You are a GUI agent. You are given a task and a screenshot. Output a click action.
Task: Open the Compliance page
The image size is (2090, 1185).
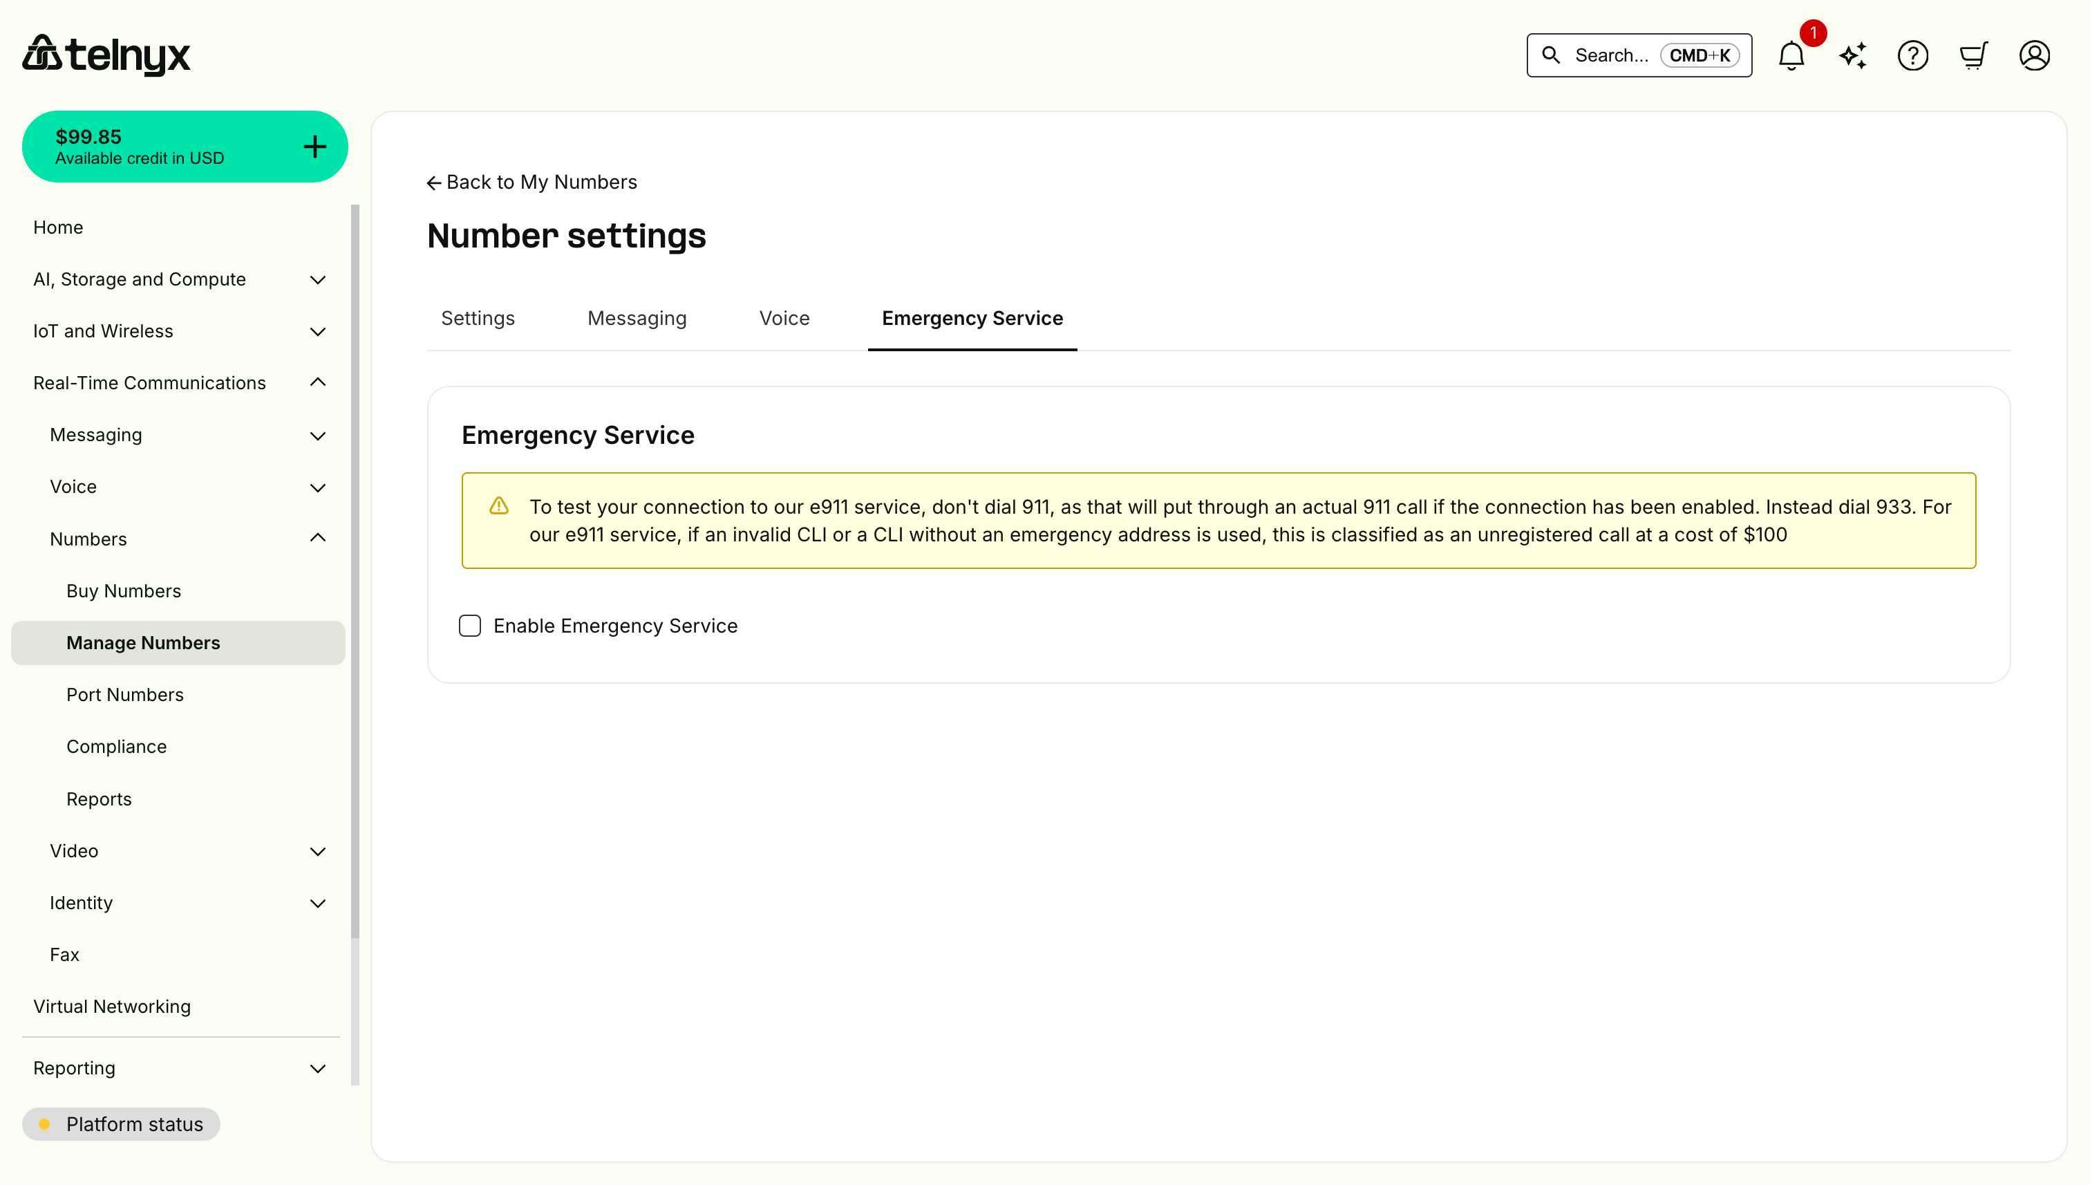coord(116,746)
